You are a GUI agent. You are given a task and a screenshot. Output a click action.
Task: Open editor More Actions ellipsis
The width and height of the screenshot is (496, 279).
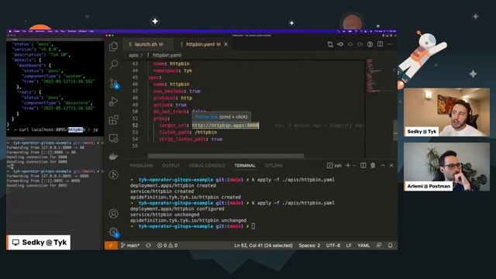(x=390, y=44)
